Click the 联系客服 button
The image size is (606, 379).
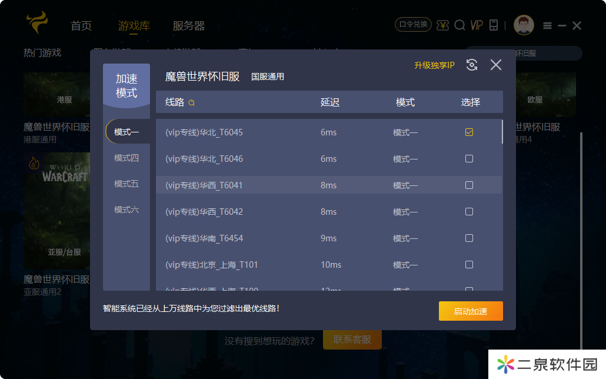(352, 340)
